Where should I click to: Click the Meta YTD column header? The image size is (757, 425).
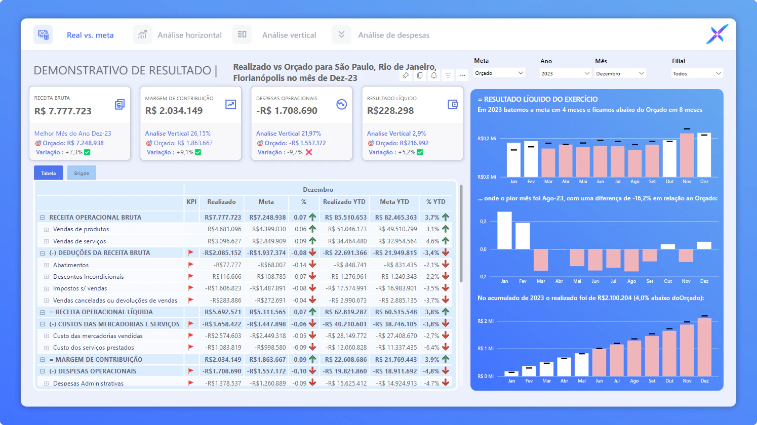pos(394,202)
